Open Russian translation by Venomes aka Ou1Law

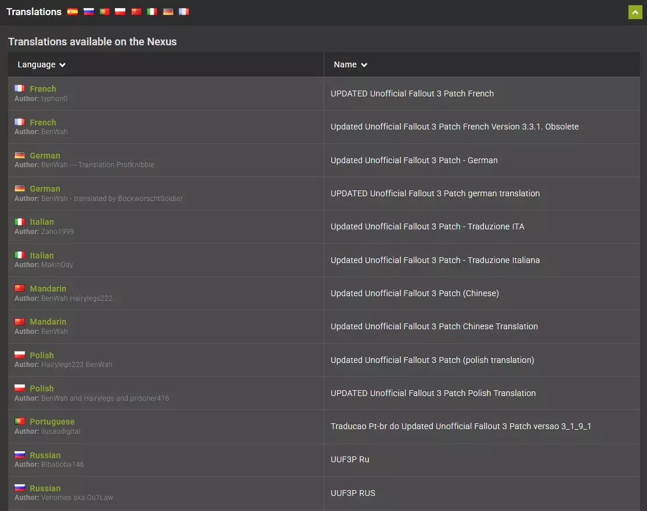pos(45,488)
